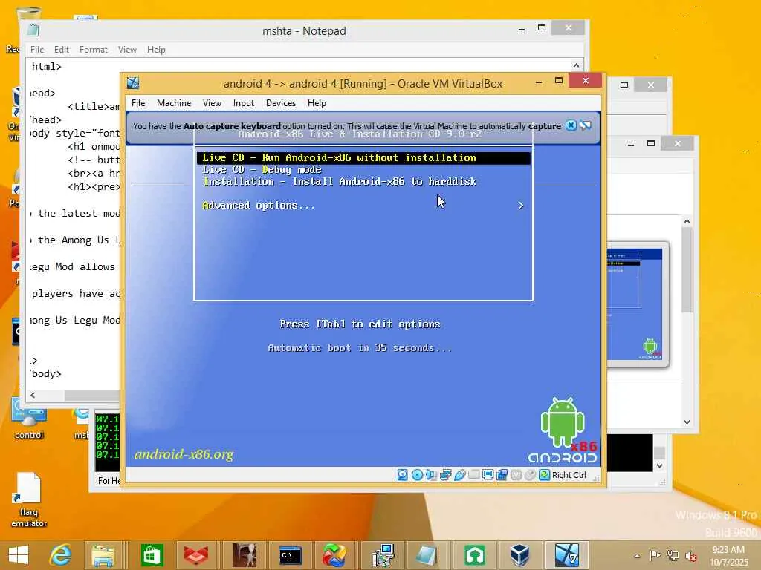Open VirtualBox Devices menu
This screenshot has height=570, width=761.
point(281,103)
